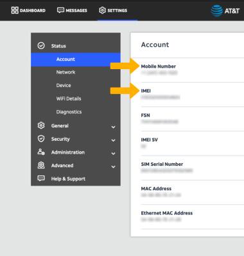Click the Dashboard grid icon
The height and width of the screenshot is (256, 244).
15,10
